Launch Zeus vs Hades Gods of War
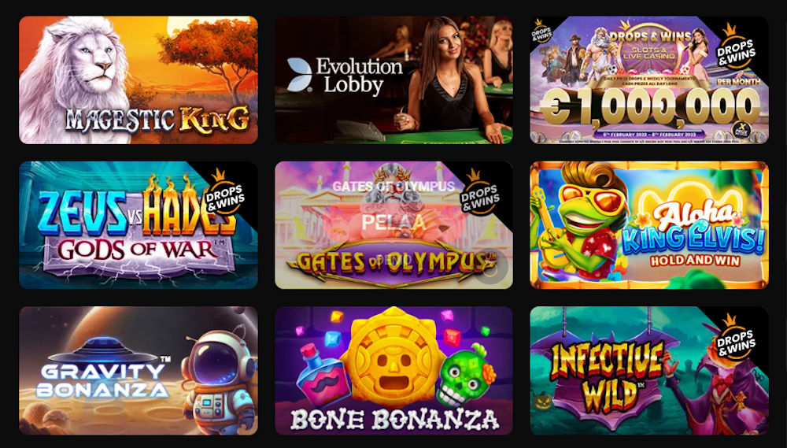Image resolution: width=787 pixels, height=448 pixels. point(139,225)
